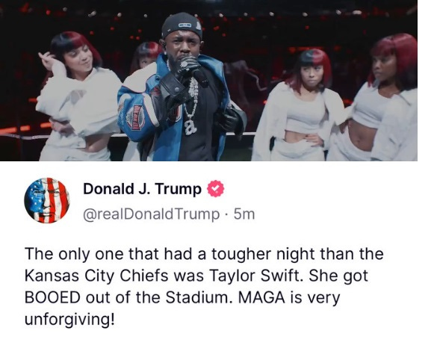This screenshot has height=354, width=440.
Task: Click the red patch on jacket sleeve
Action: 137,118
